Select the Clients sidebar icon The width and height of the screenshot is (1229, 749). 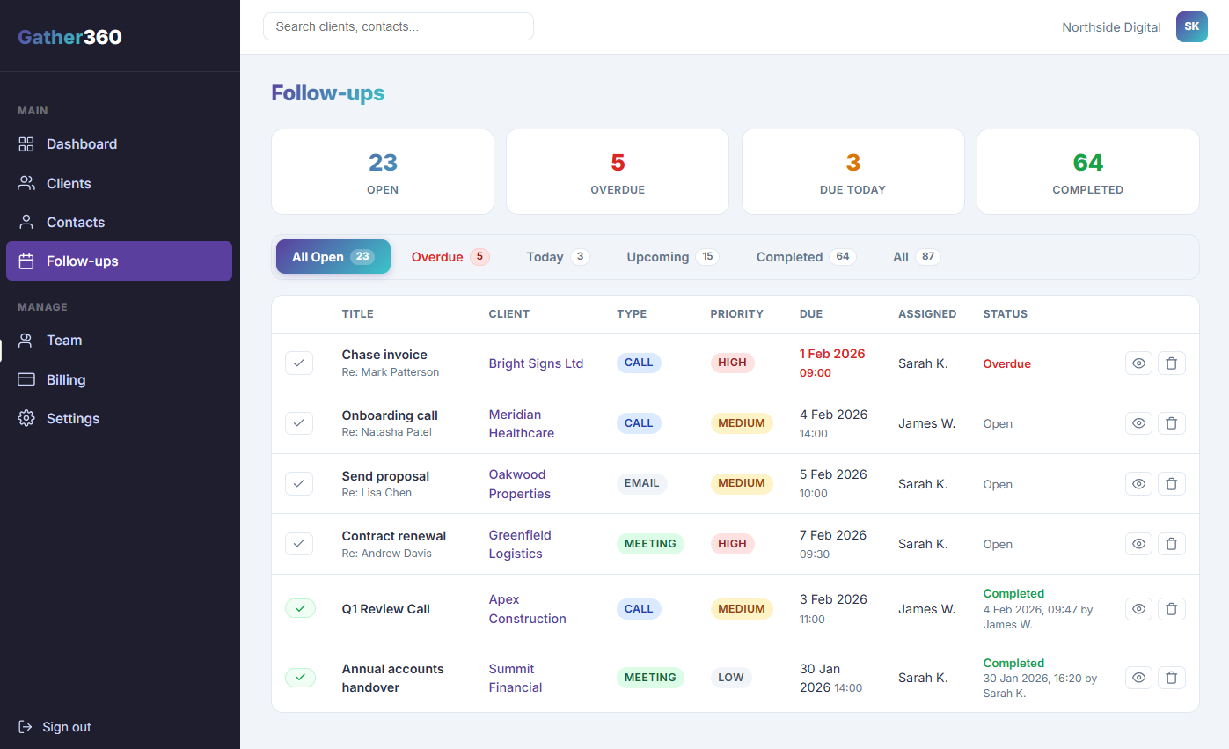click(x=26, y=183)
